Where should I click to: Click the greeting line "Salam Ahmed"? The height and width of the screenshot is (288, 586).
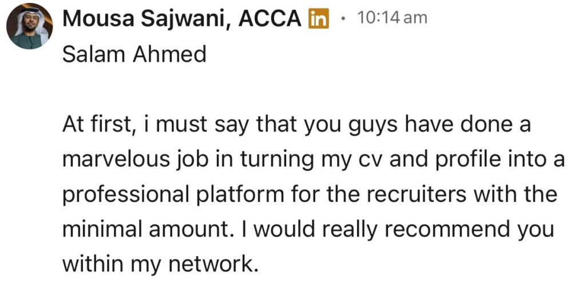coord(134,54)
